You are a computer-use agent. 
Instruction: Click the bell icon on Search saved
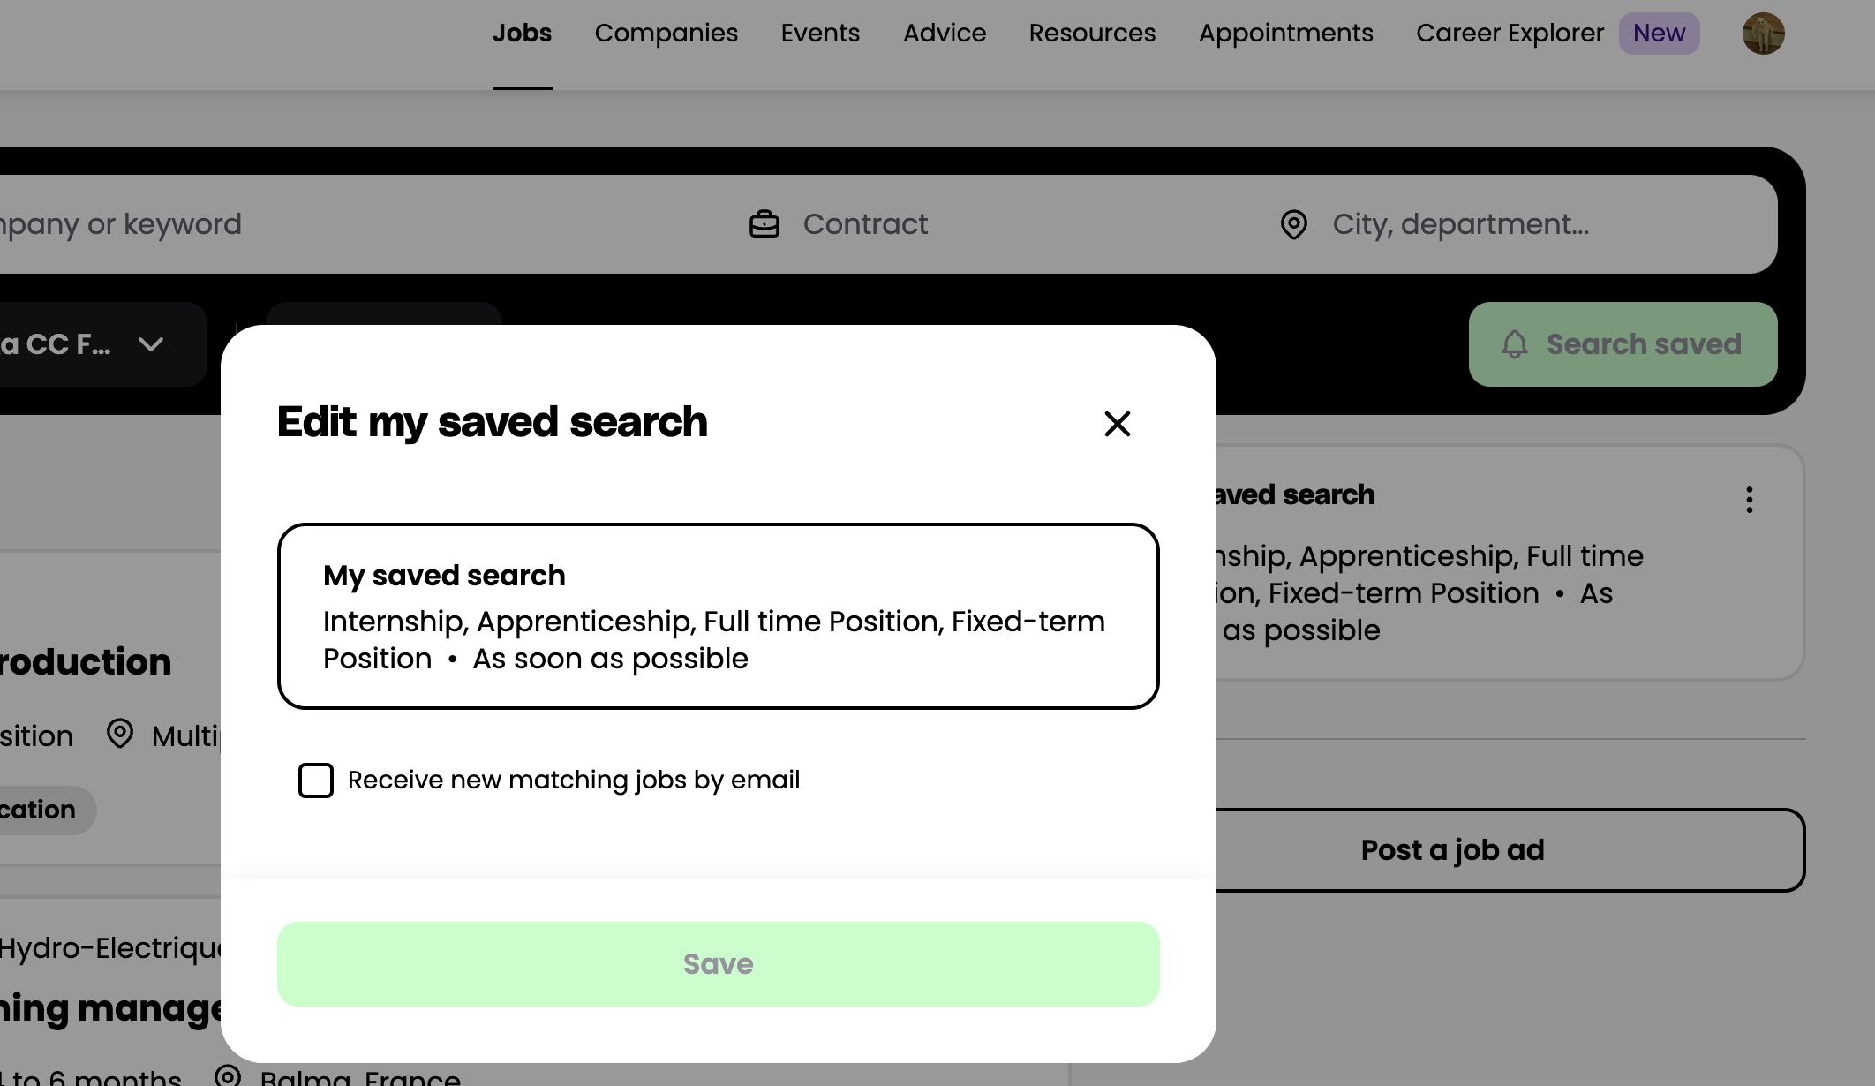(1515, 344)
